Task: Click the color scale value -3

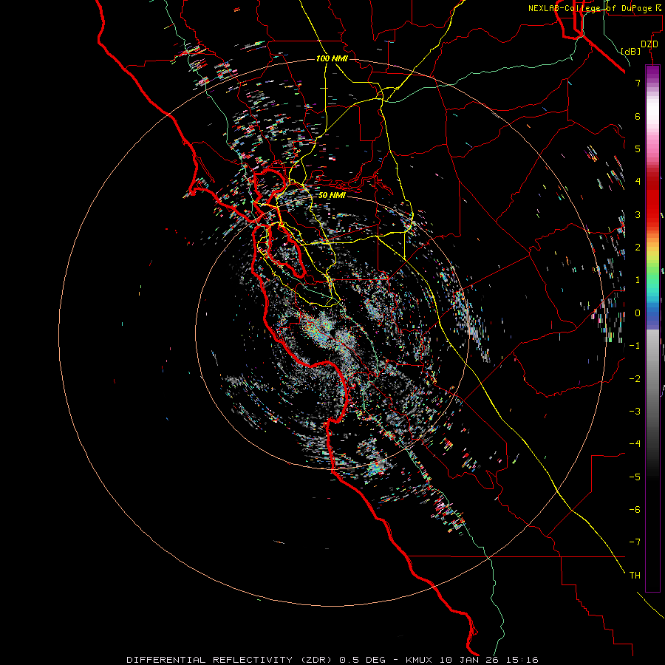Action: click(635, 412)
